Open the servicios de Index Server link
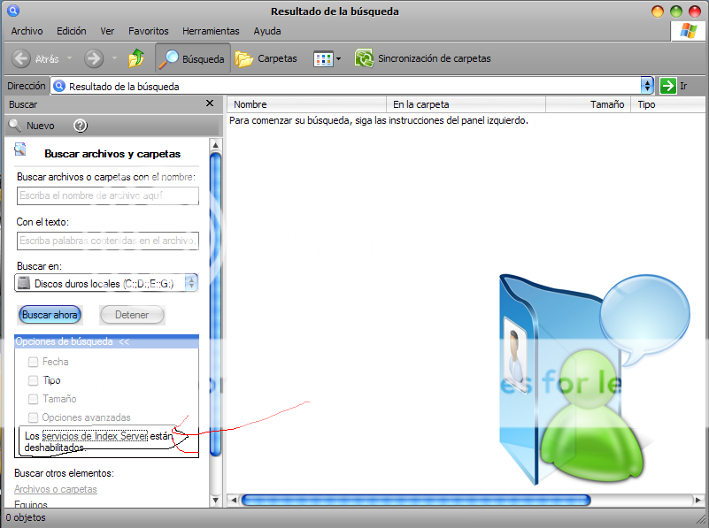Image resolution: width=709 pixels, height=528 pixels. (95, 436)
